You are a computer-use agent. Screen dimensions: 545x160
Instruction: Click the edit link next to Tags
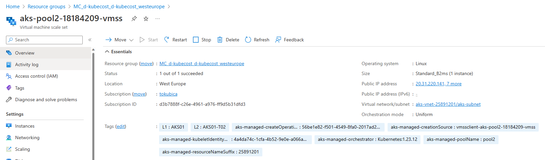(x=121, y=126)
